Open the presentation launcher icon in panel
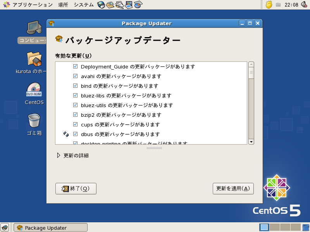 [129, 5]
